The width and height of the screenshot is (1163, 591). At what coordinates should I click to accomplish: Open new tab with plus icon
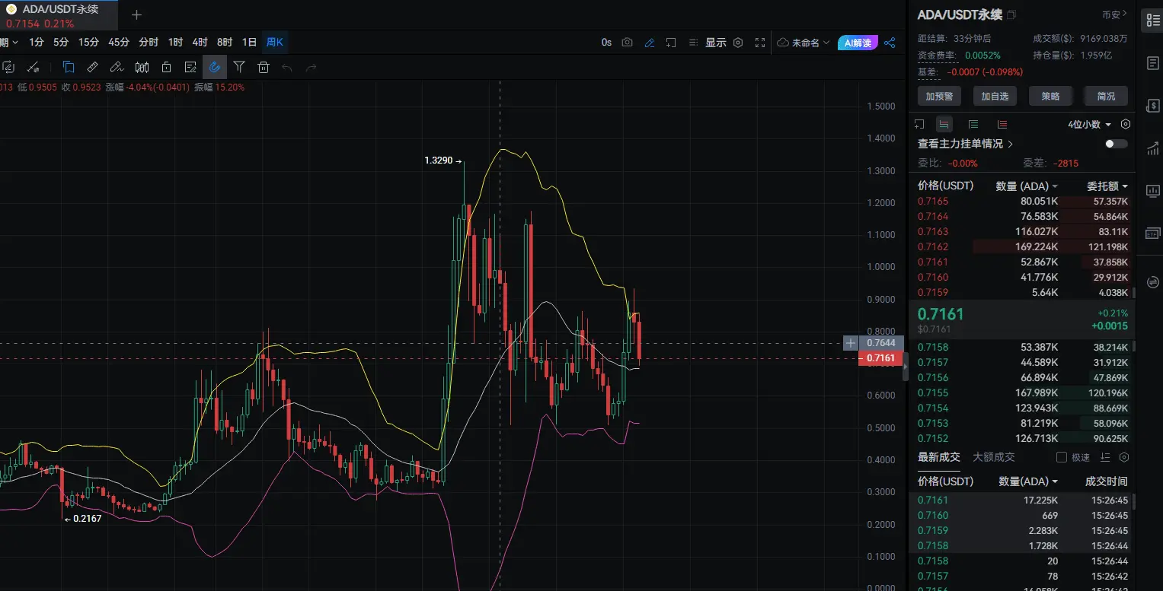click(136, 14)
